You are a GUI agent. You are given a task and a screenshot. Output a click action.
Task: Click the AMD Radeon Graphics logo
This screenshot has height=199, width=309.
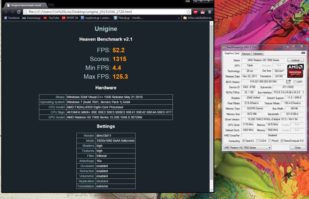(296, 71)
